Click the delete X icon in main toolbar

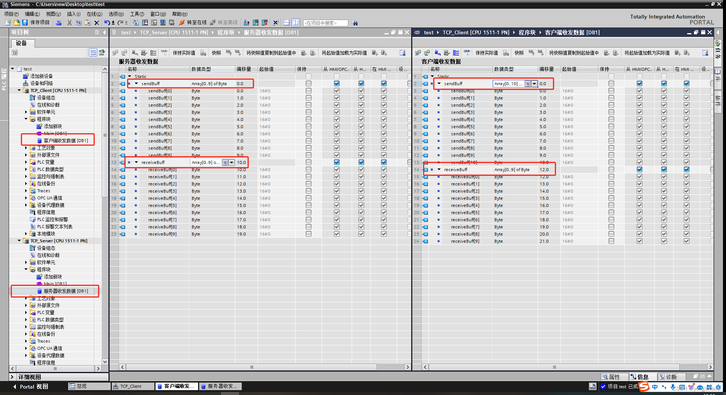pyautogui.click(x=97, y=23)
